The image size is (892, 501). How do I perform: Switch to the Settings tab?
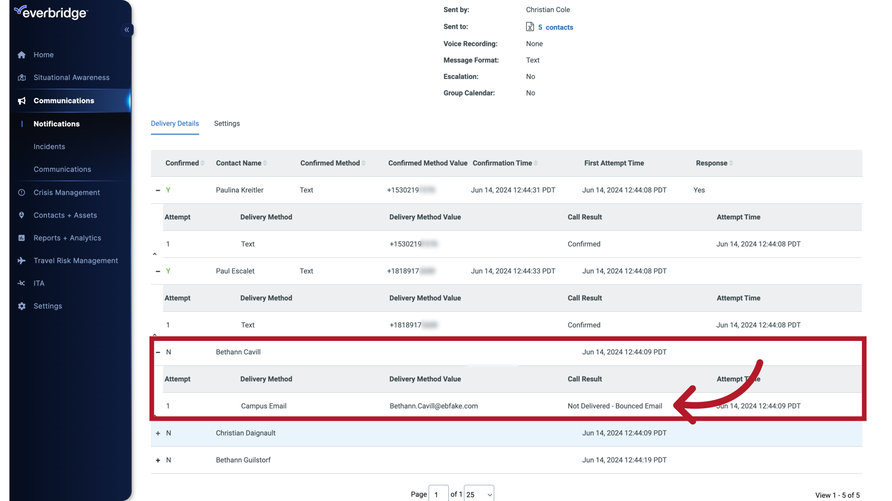point(227,123)
